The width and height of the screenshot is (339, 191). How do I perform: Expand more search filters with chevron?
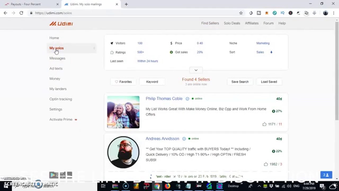point(196,70)
